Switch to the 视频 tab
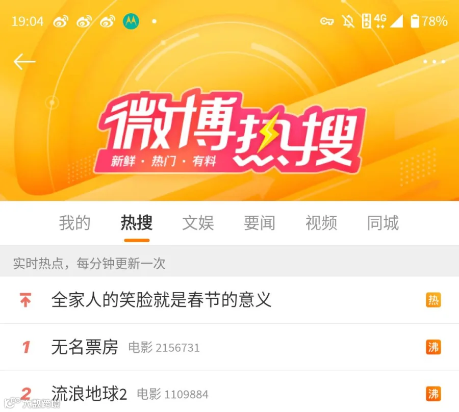Screen dimensions: 459x412 (321, 223)
